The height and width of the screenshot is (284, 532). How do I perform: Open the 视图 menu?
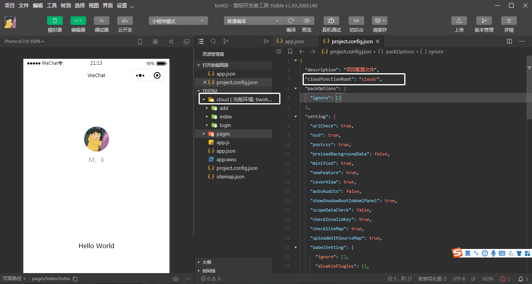[93, 5]
